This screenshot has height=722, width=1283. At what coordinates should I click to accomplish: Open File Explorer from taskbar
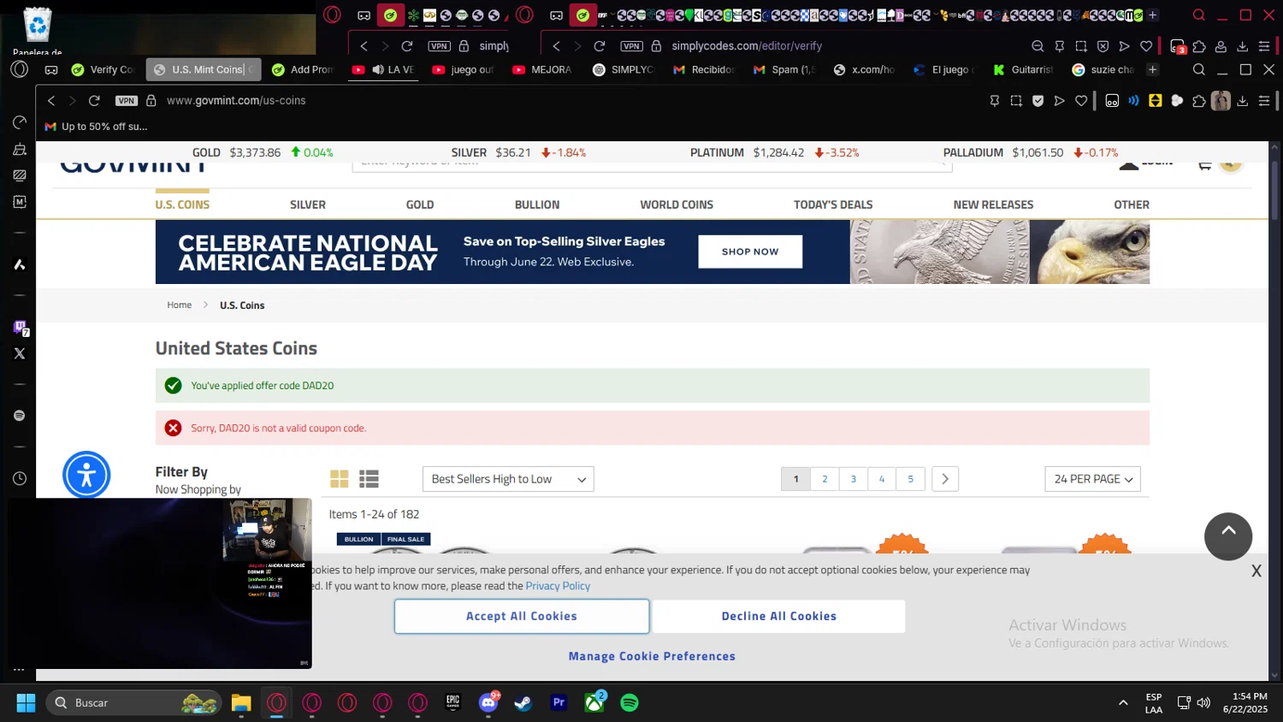pos(241,703)
